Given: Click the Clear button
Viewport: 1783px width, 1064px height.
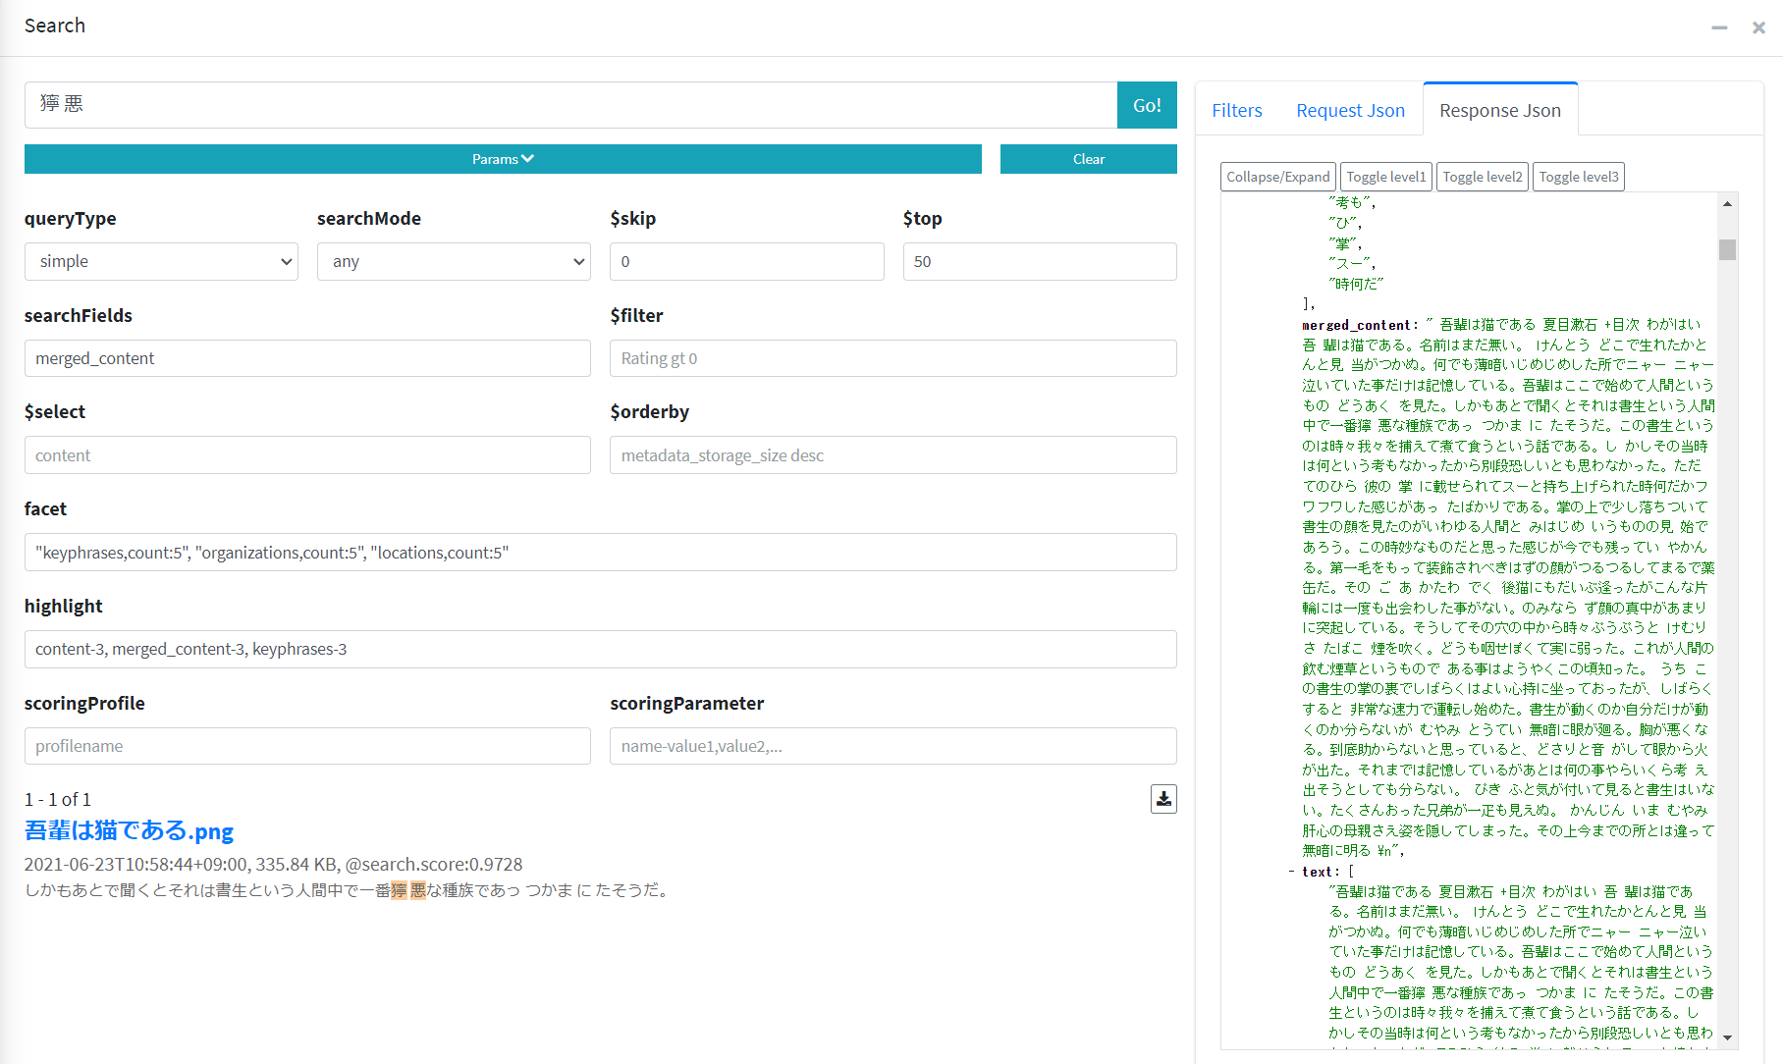Looking at the screenshot, I should 1089,159.
